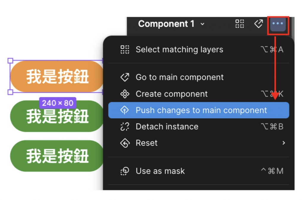The image size is (304, 200).
Task: Click bottom-left resize handle of selection
Action: pyautogui.click(x=10, y=92)
